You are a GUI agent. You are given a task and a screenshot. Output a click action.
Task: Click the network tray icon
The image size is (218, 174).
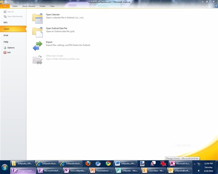(199, 164)
